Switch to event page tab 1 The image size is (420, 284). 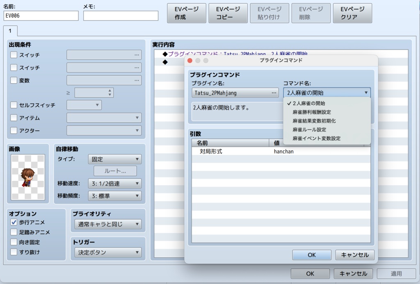10,31
